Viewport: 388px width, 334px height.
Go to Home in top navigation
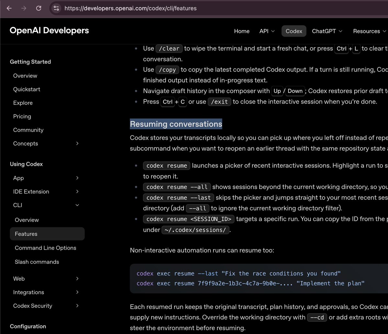click(242, 31)
